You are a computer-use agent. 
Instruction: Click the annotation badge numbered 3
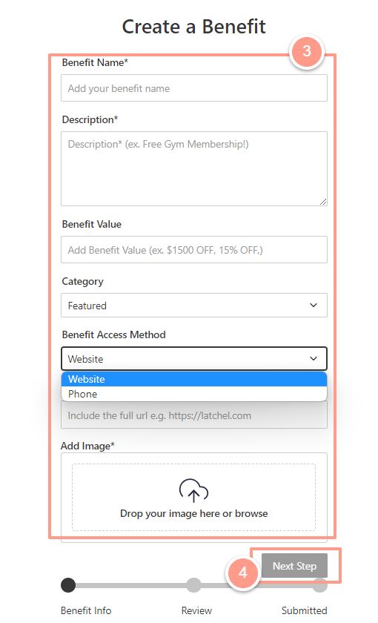click(307, 51)
